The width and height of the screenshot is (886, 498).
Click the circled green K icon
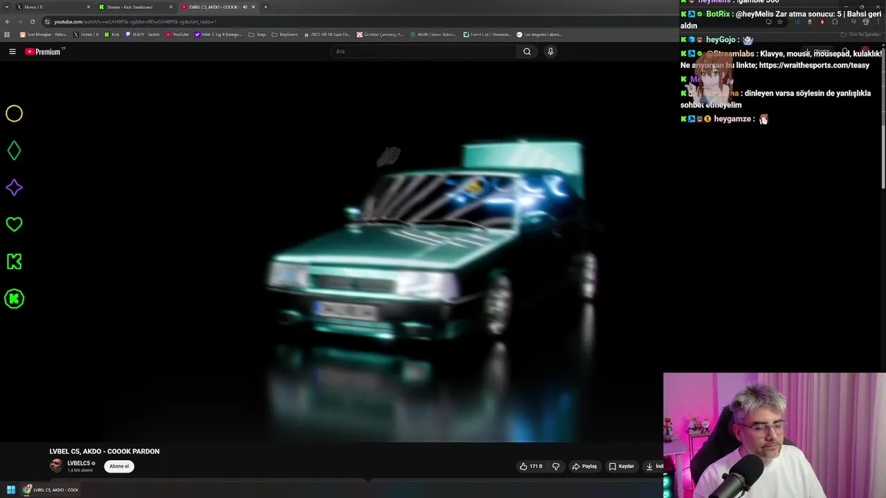14,299
